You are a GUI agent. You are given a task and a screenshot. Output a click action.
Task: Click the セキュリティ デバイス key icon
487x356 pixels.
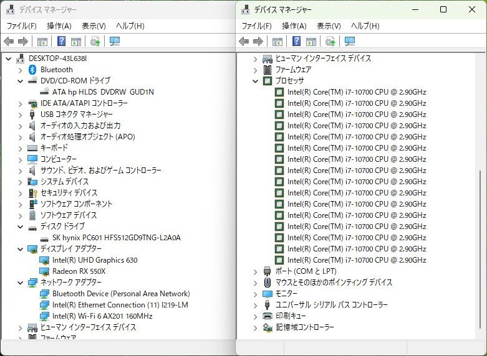click(32, 193)
